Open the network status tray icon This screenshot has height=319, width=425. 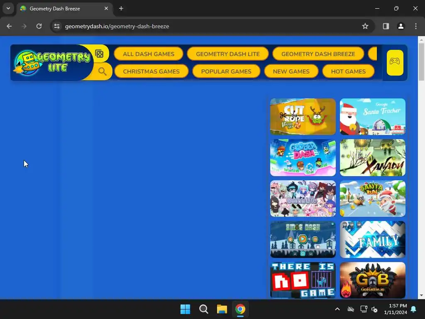pyautogui.click(x=364, y=309)
